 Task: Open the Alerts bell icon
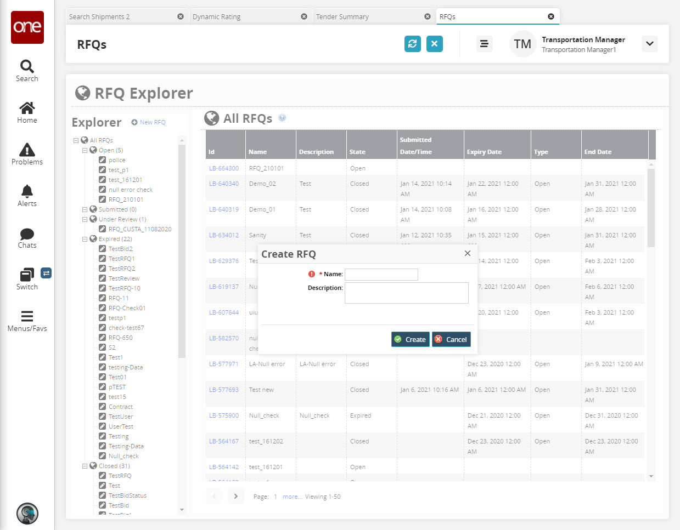click(27, 191)
